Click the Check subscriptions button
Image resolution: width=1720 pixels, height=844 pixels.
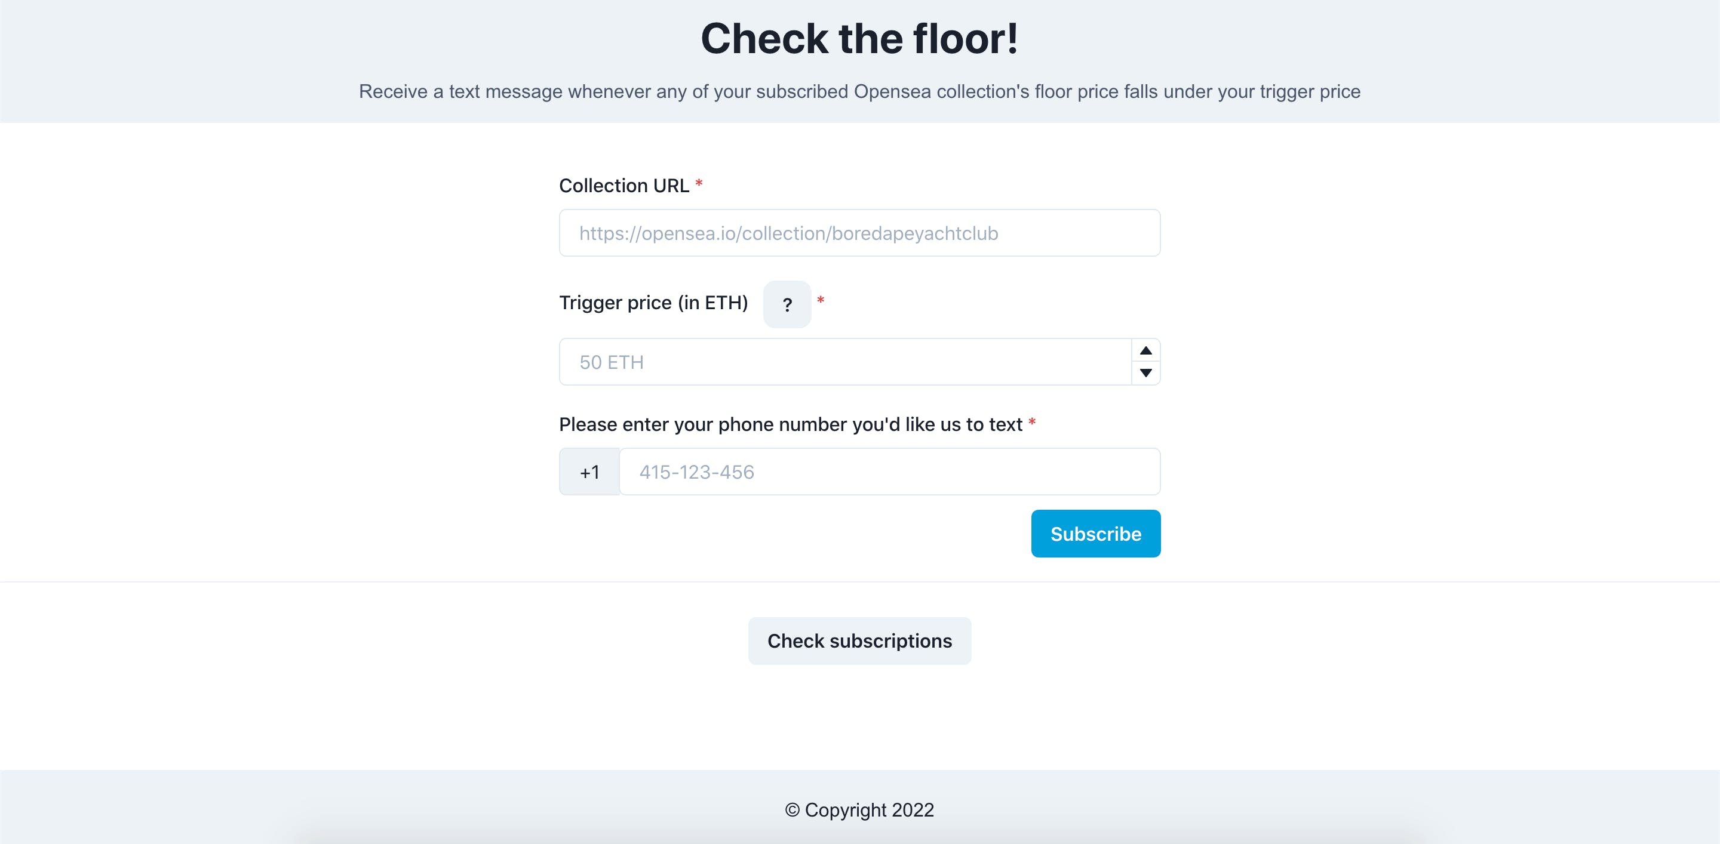pos(860,640)
